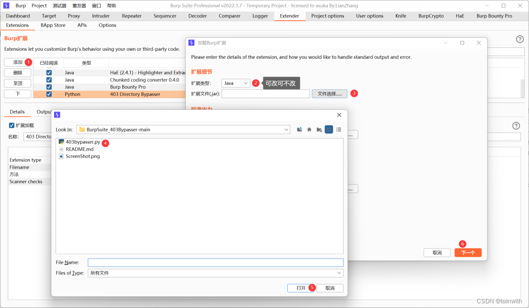Close the file chooser dialog
The height and width of the screenshot is (308, 529).
pos(339,115)
